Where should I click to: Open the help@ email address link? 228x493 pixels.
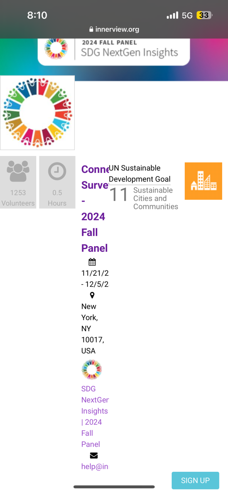(95, 466)
